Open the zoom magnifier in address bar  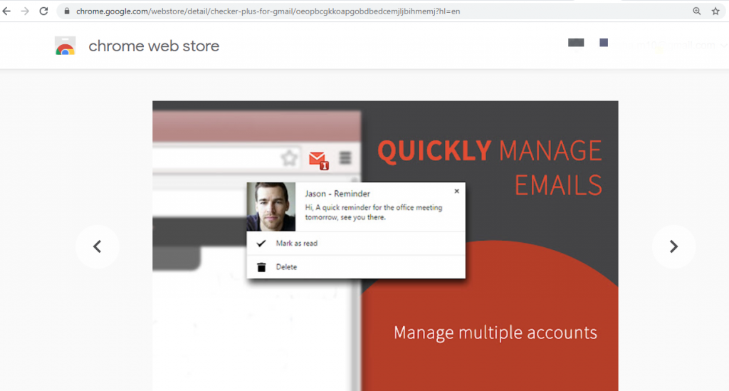696,11
